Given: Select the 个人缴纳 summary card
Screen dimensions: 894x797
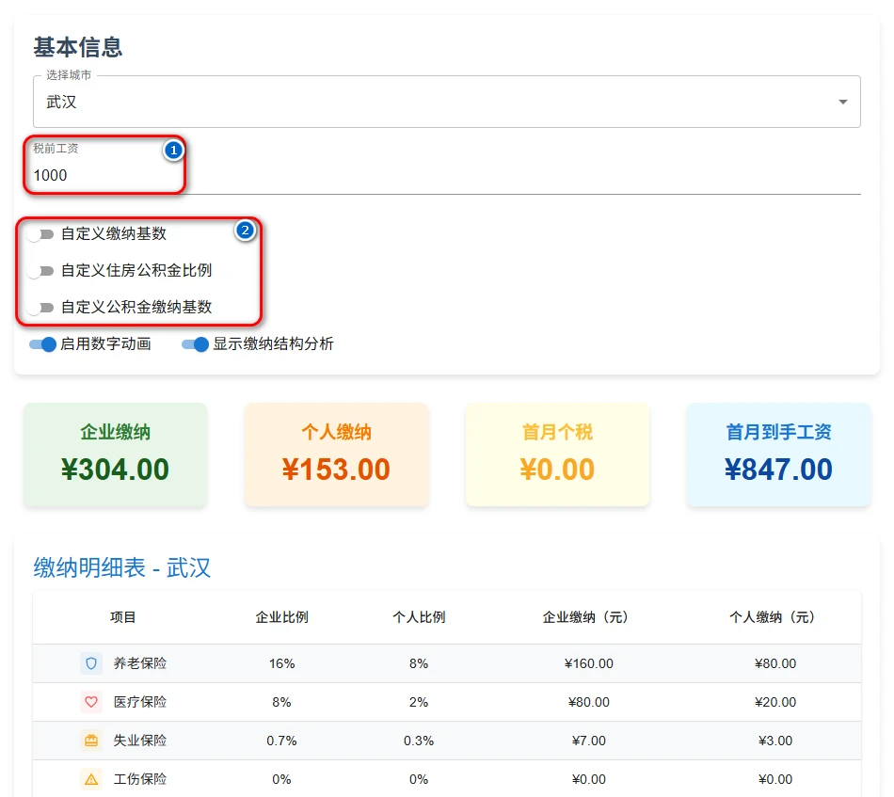Looking at the screenshot, I should [x=336, y=454].
